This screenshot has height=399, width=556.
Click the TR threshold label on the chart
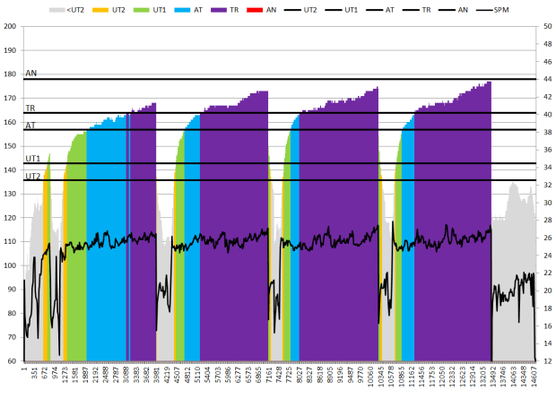click(x=30, y=108)
